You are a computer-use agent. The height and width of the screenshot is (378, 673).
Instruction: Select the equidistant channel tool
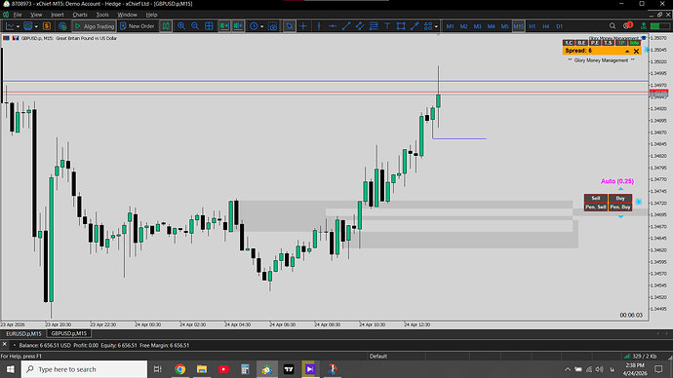pyautogui.click(x=360, y=26)
